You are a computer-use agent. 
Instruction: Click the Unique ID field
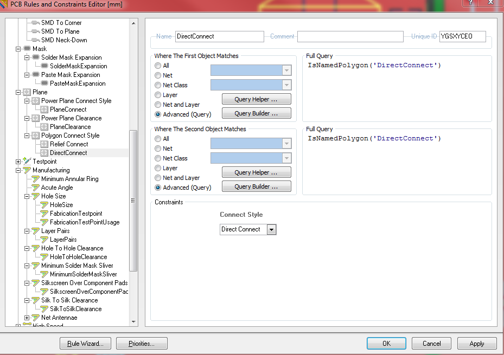pyautogui.click(x=463, y=36)
